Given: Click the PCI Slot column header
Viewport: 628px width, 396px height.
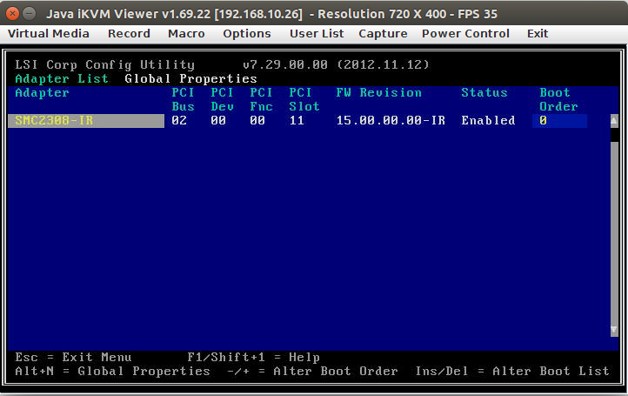Looking at the screenshot, I should click(x=304, y=99).
